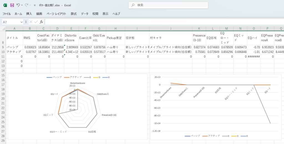Image resolution: width=284 pixels, height=144 pixels.
Task: Click the Undo arrow icon
Action: (x=18, y=5)
